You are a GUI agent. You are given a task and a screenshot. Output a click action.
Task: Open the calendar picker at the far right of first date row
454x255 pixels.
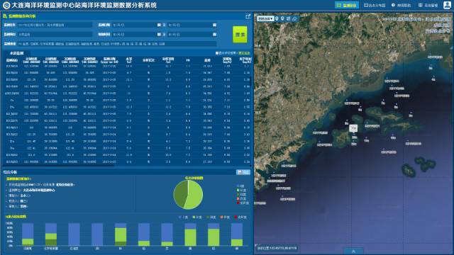click(214, 25)
